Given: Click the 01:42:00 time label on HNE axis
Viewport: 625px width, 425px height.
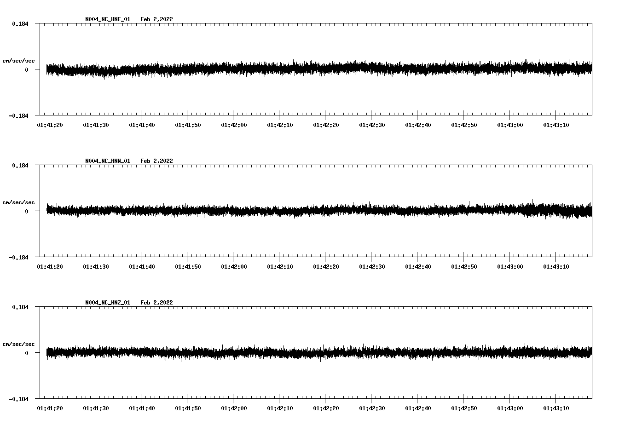Looking at the screenshot, I should (x=234, y=125).
